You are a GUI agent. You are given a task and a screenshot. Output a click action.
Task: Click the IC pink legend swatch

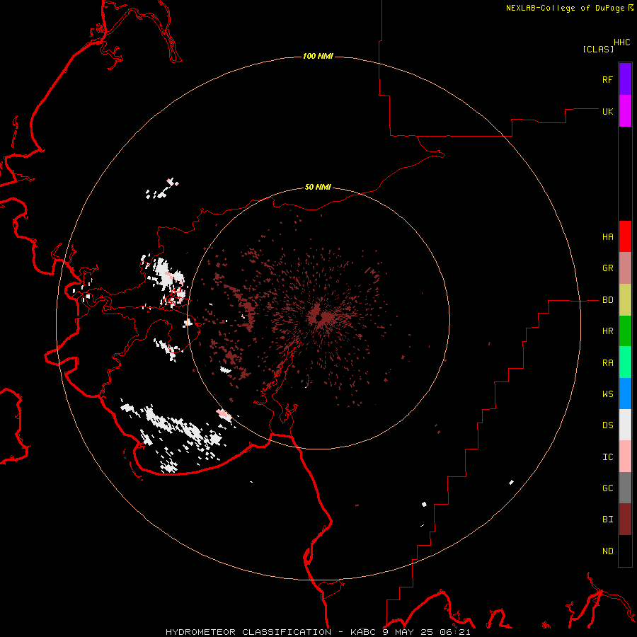[x=625, y=457]
